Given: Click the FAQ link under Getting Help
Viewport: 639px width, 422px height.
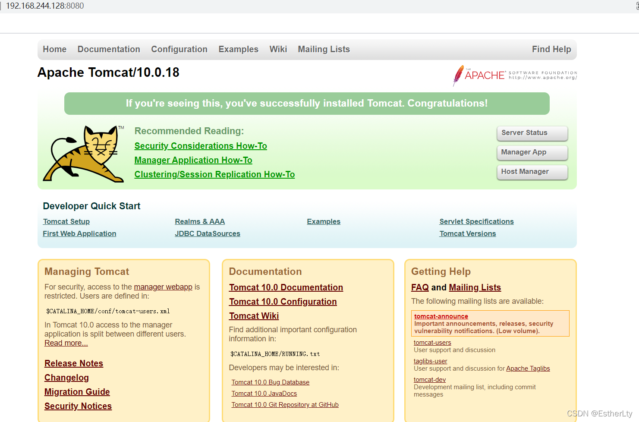Looking at the screenshot, I should [420, 287].
